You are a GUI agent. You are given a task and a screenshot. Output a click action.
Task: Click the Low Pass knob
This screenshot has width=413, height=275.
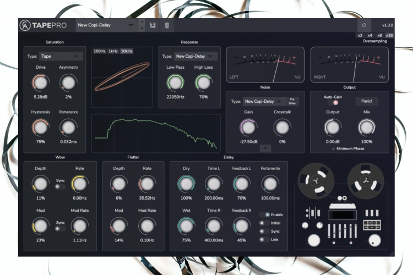175,82
